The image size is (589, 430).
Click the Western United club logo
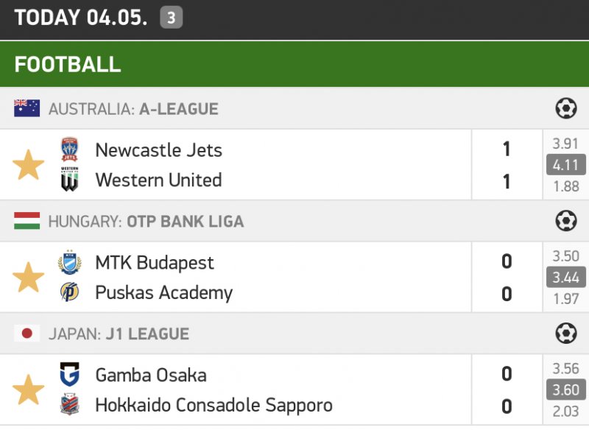(x=69, y=180)
